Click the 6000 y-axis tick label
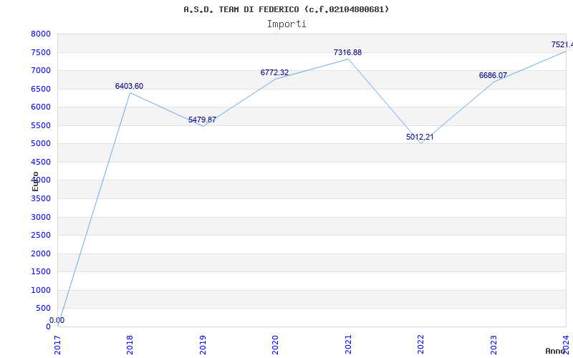The image size is (573, 358). (x=41, y=107)
